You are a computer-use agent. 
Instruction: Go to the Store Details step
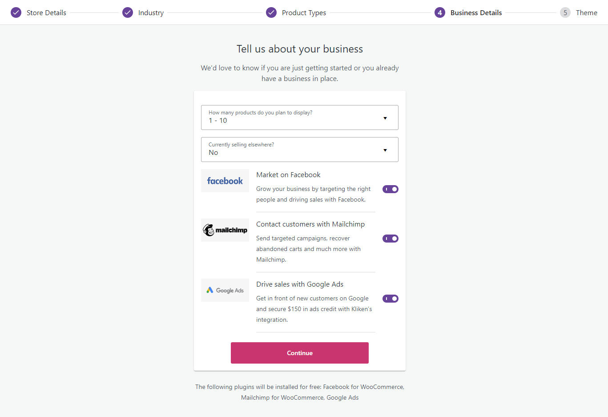[46, 12]
